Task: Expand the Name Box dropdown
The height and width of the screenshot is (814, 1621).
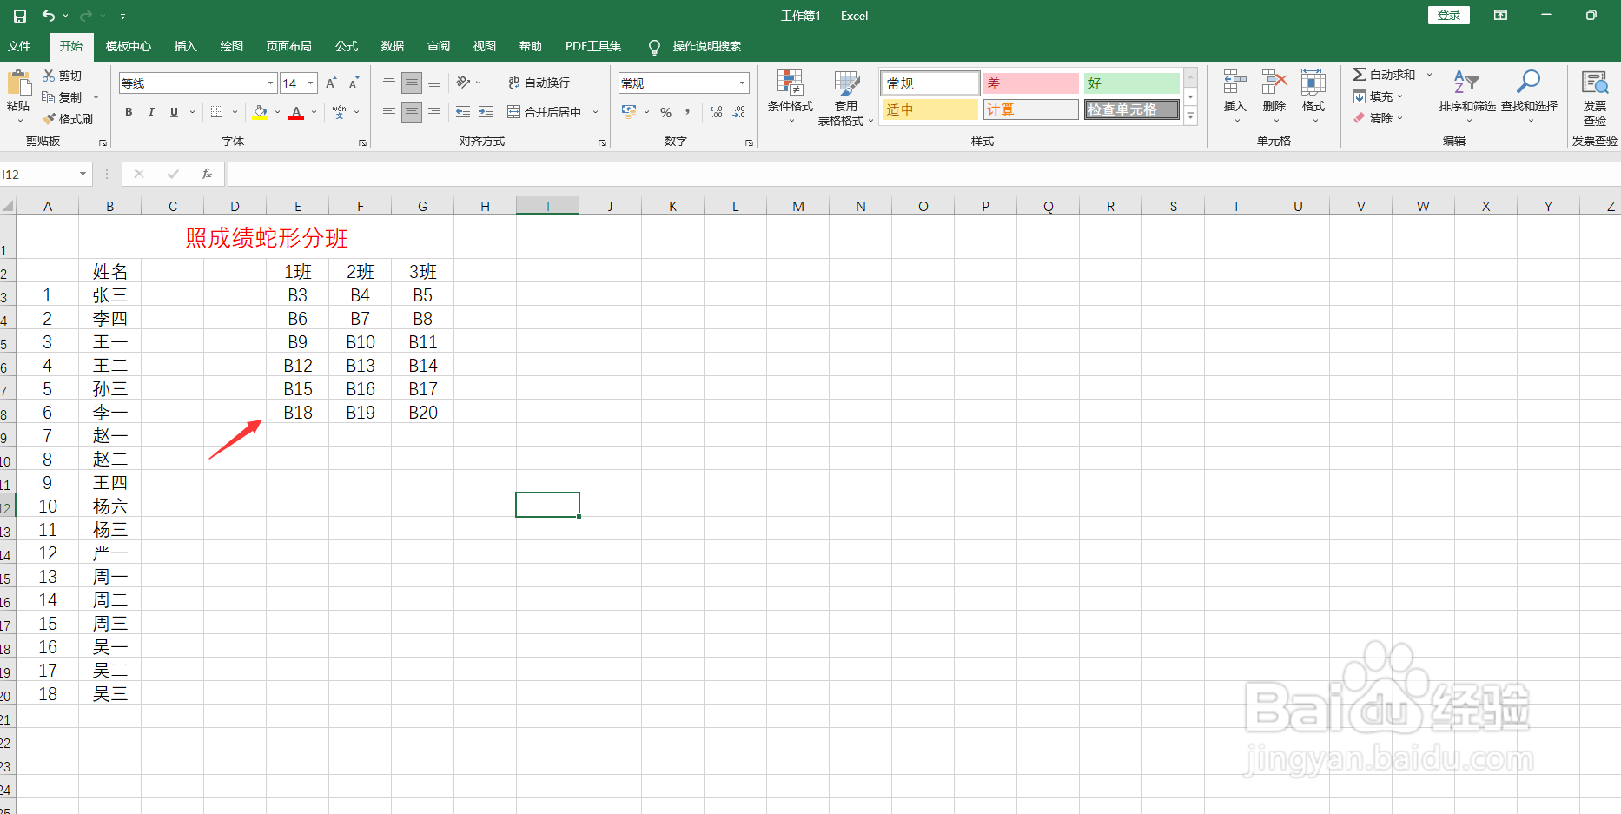Action: coord(83,174)
